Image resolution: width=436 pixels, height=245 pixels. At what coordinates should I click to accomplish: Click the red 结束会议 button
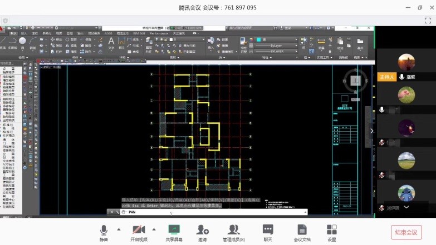406,232
